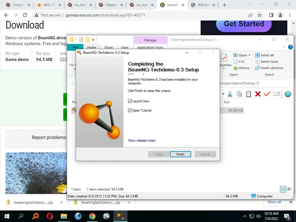Uncheck the Launch Now checkbox

click(130, 101)
